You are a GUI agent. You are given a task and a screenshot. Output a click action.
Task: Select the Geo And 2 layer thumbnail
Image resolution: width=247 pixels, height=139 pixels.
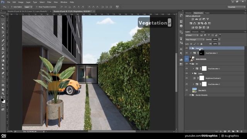tap(195, 90)
